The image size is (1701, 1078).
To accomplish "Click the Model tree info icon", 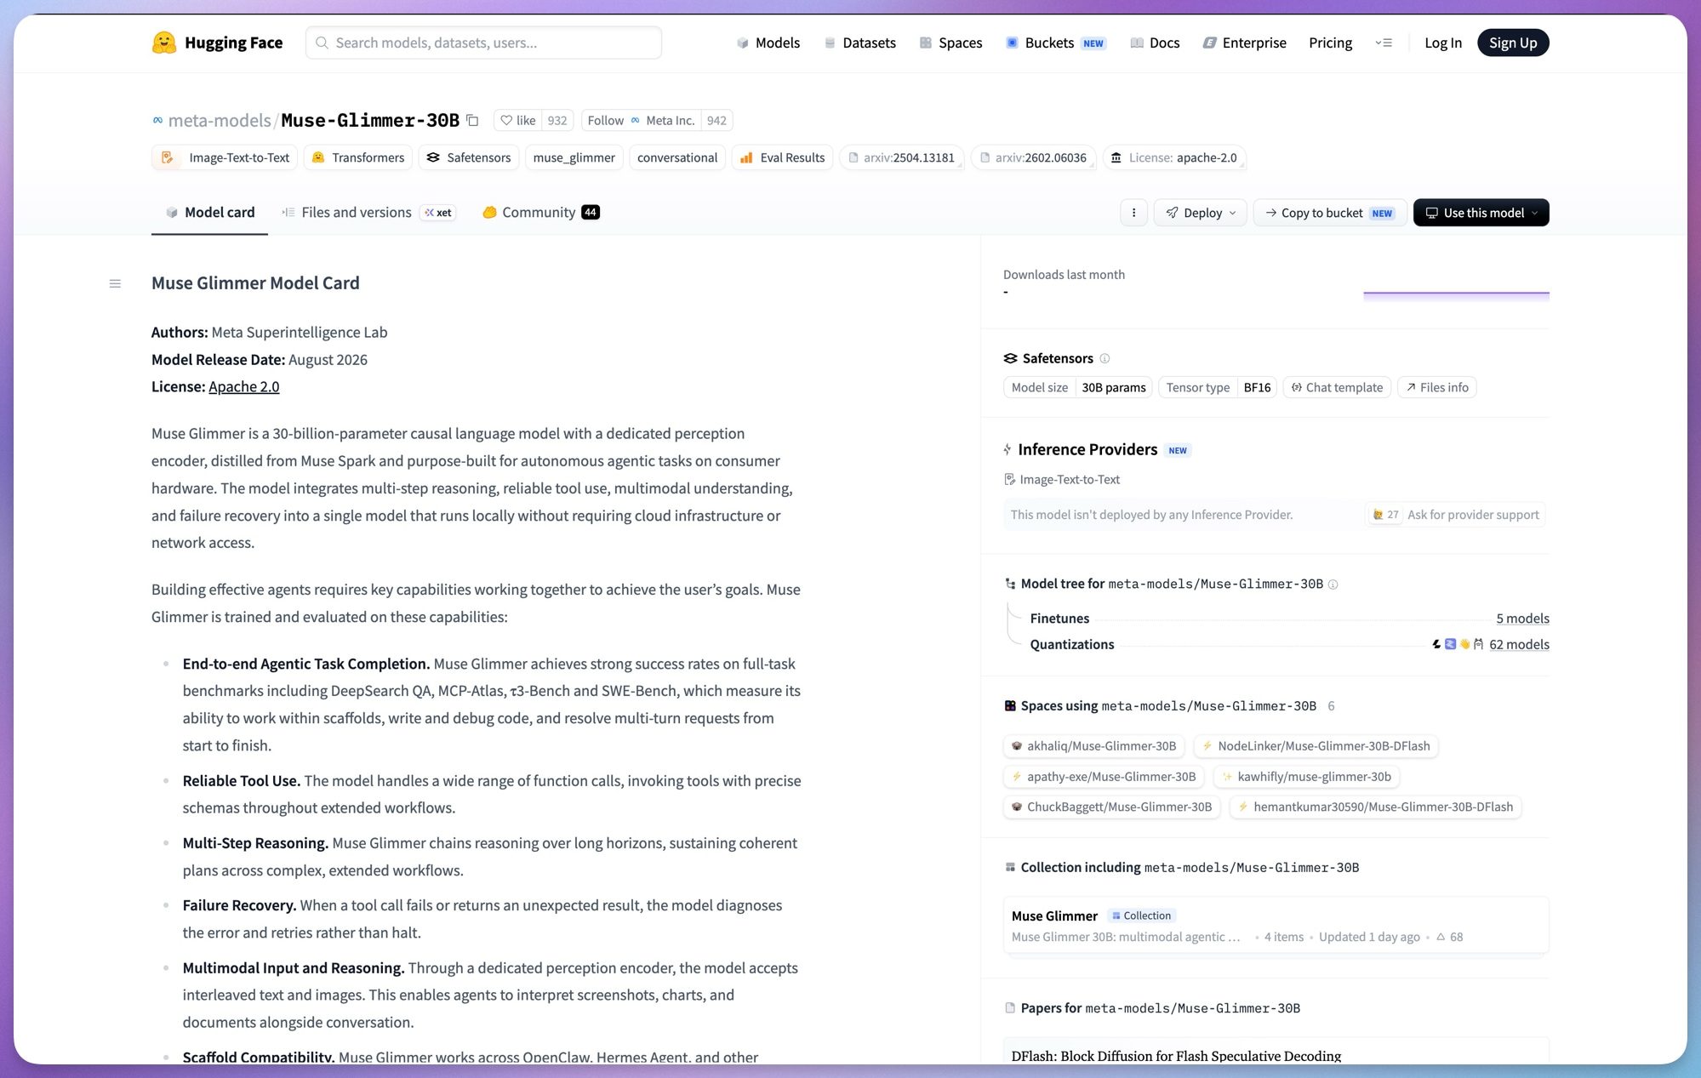I will [1333, 585].
